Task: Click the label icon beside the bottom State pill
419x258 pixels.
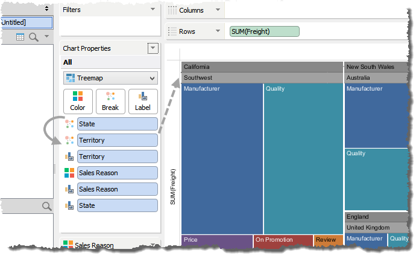Action: pos(69,205)
